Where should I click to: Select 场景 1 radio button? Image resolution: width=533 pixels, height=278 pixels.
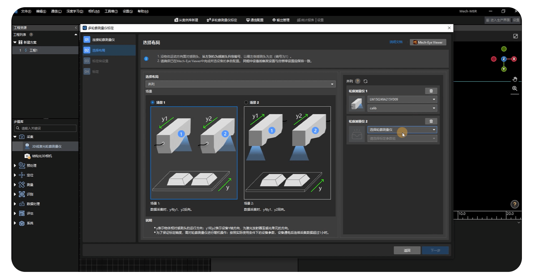[x=152, y=102]
